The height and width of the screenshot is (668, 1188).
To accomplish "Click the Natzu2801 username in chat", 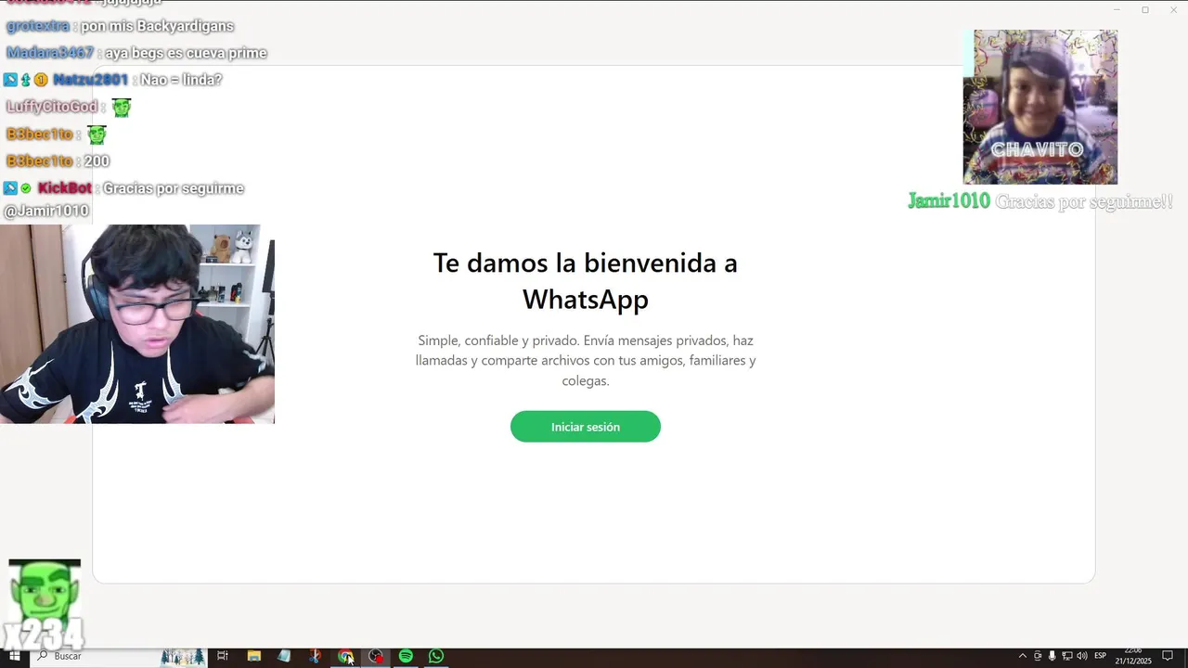I will click(x=90, y=80).
